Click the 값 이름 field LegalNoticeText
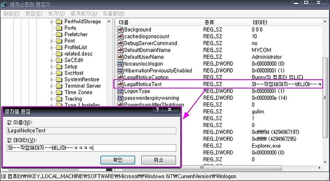The height and width of the screenshot is (181, 330). (x=92, y=131)
